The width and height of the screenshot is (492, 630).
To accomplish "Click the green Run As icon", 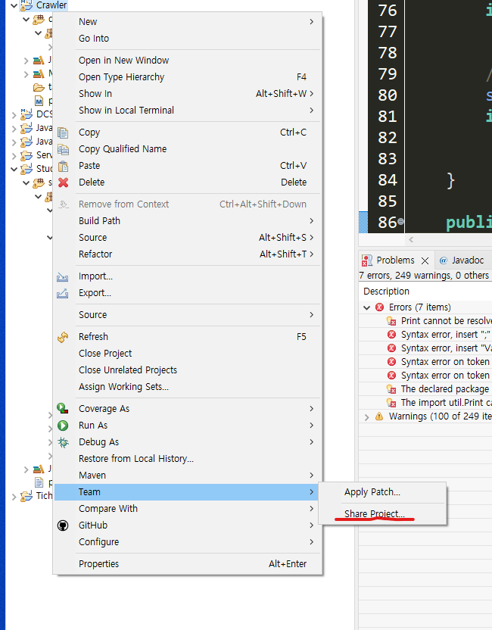I will (63, 426).
